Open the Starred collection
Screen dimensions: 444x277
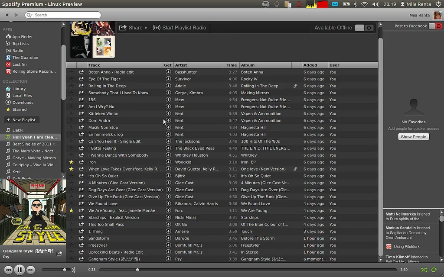coord(16,110)
